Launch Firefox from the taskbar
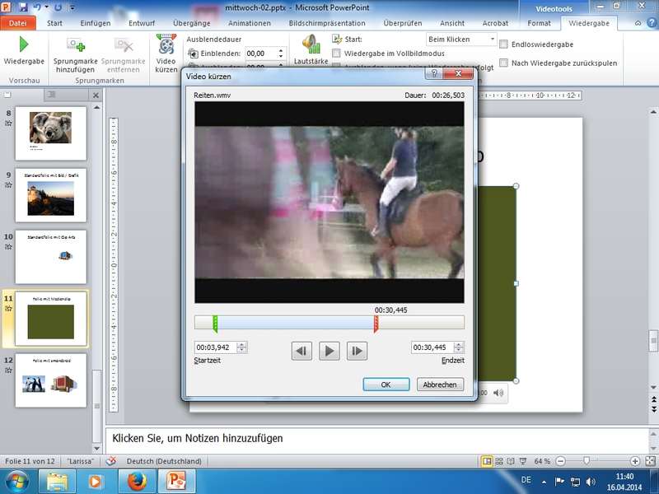This screenshot has width=659, height=494. click(x=135, y=481)
